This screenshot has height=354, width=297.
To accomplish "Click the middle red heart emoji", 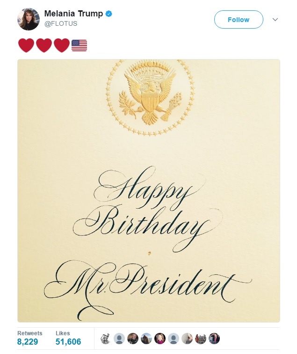I will pos(44,45).
